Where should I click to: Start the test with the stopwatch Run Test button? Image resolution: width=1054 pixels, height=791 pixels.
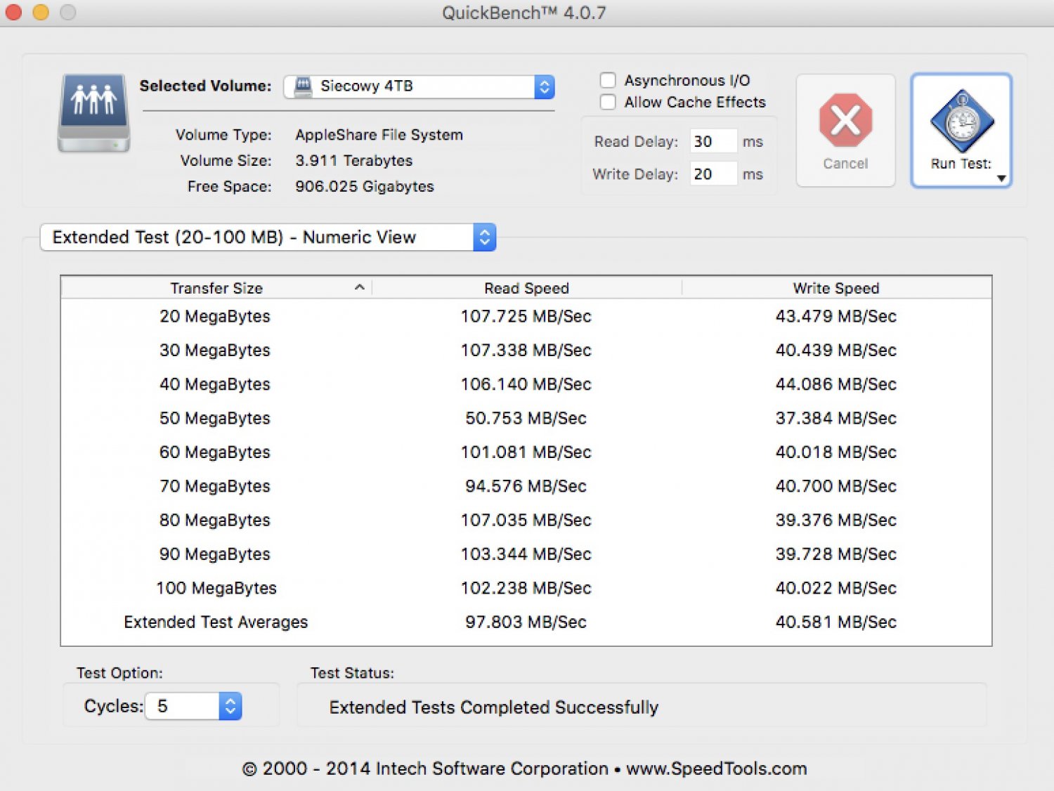(x=961, y=130)
